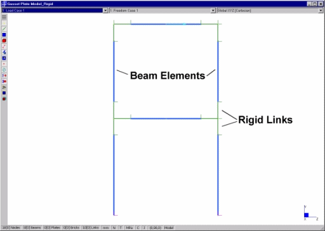
Task: Toggle link display with red diagonal line icon
Action: pyautogui.click(x=4, y=46)
